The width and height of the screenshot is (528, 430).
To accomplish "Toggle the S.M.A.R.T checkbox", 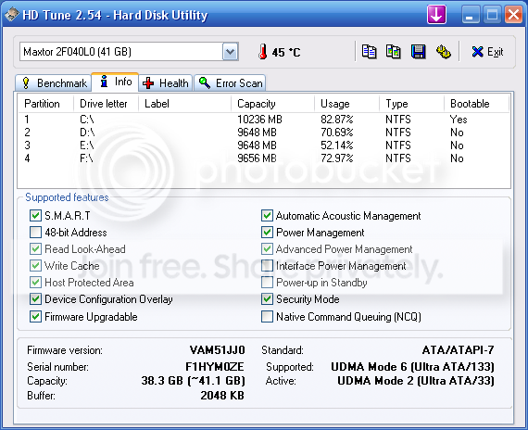I will (35, 215).
